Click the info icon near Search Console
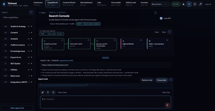The width and height of the screenshot is (215, 111). [155, 13]
